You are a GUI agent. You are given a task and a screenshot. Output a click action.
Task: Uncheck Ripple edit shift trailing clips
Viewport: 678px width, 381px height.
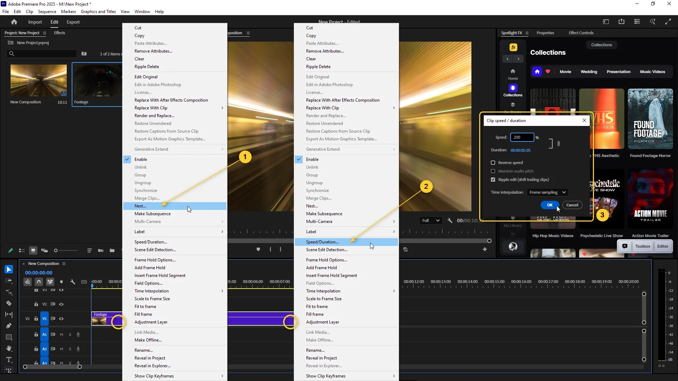click(x=493, y=180)
